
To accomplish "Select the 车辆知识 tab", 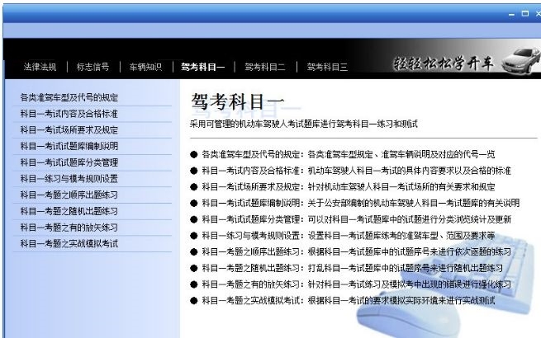I will 145,67.
